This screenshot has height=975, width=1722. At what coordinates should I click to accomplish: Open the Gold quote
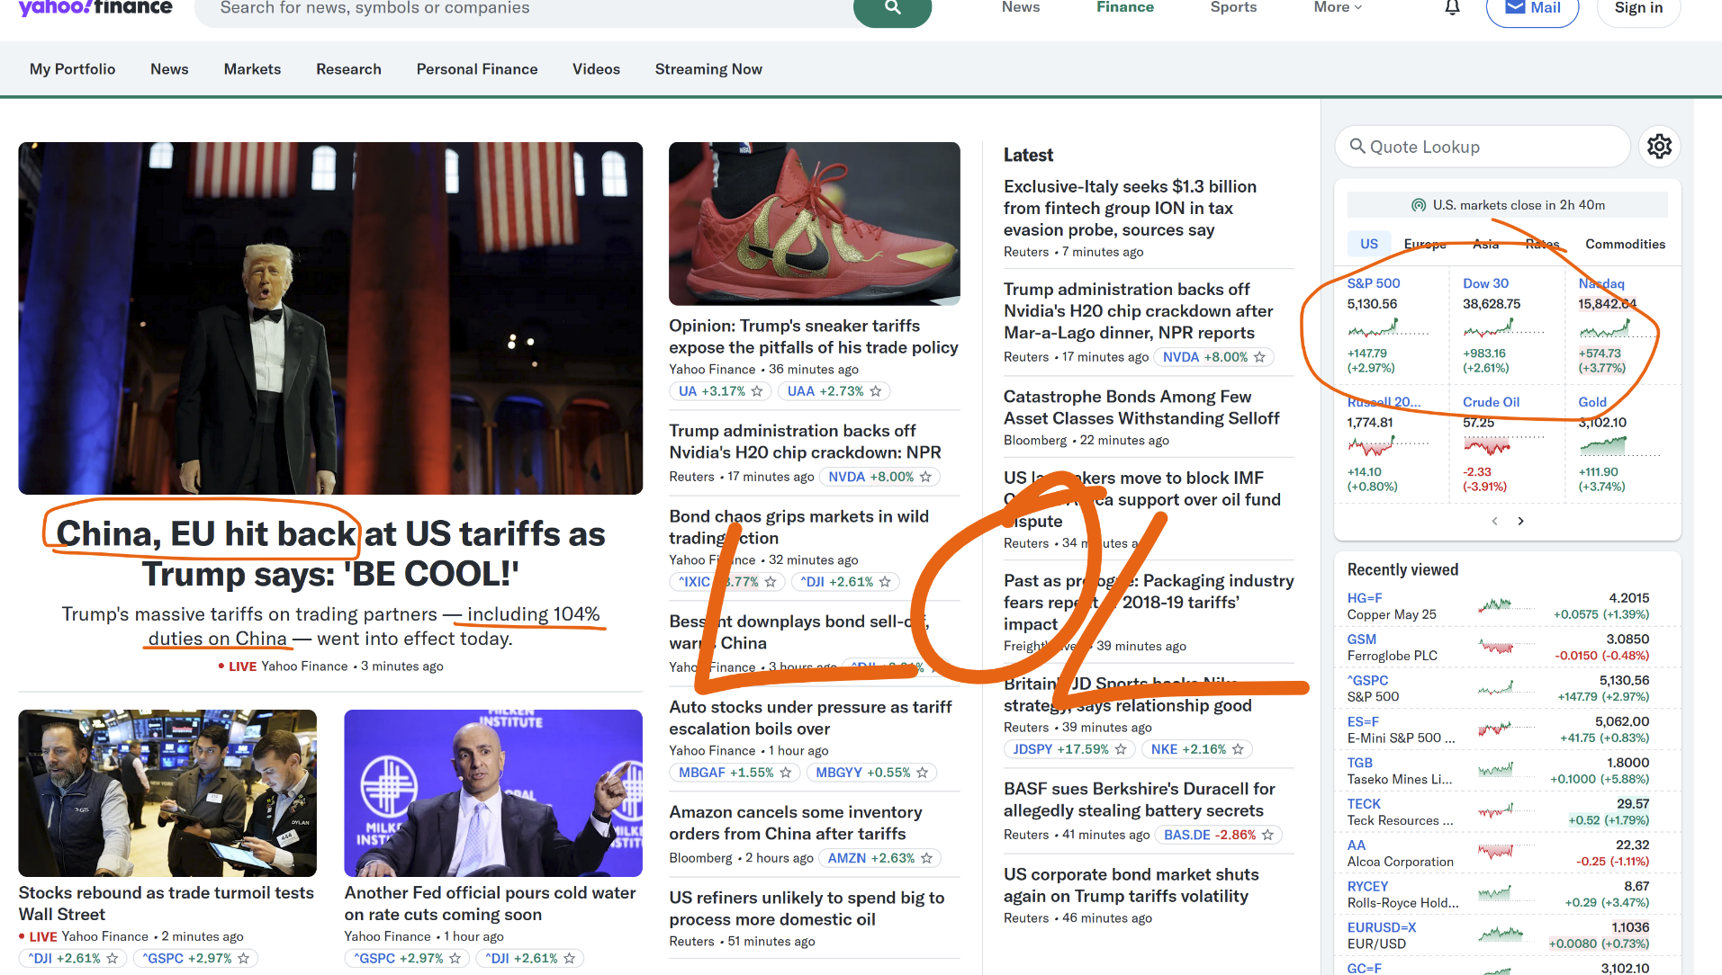pyautogui.click(x=1592, y=402)
